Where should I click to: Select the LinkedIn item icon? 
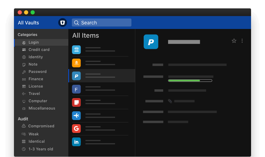pos(76,142)
